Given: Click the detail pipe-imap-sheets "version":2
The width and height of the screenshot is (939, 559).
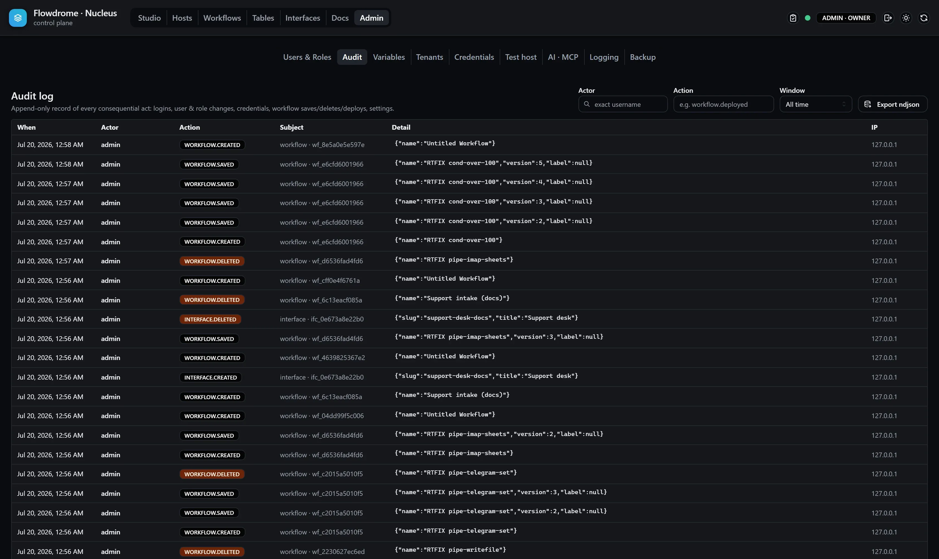Looking at the screenshot, I should click(499, 434).
